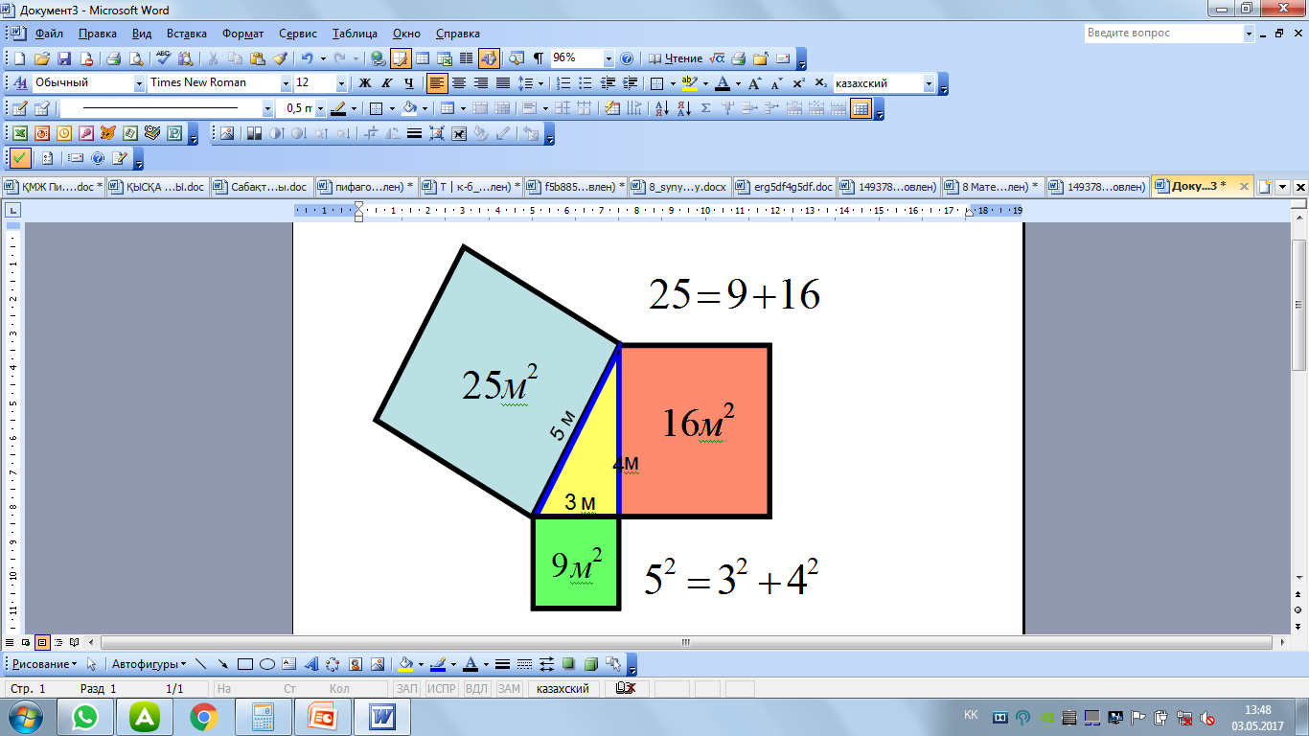Sort ascending with the A-Я arrow icon
This screenshot has height=736, width=1309.
point(661,108)
